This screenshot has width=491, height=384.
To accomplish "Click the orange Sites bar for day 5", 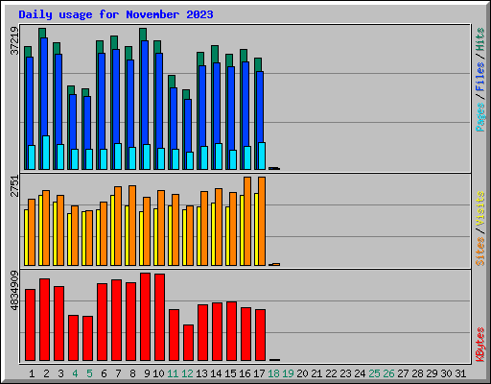I will [89, 238].
